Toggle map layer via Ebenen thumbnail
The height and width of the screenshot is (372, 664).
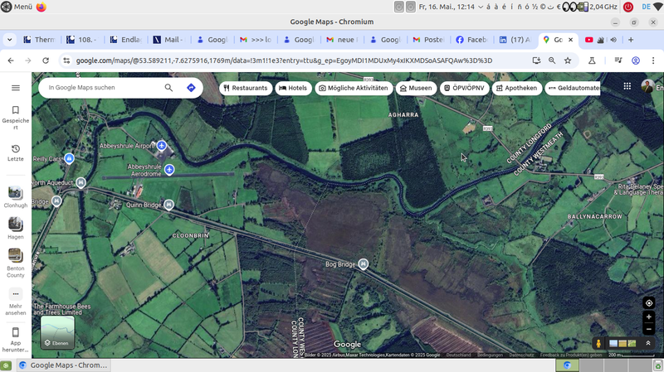(x=57, y=331)
